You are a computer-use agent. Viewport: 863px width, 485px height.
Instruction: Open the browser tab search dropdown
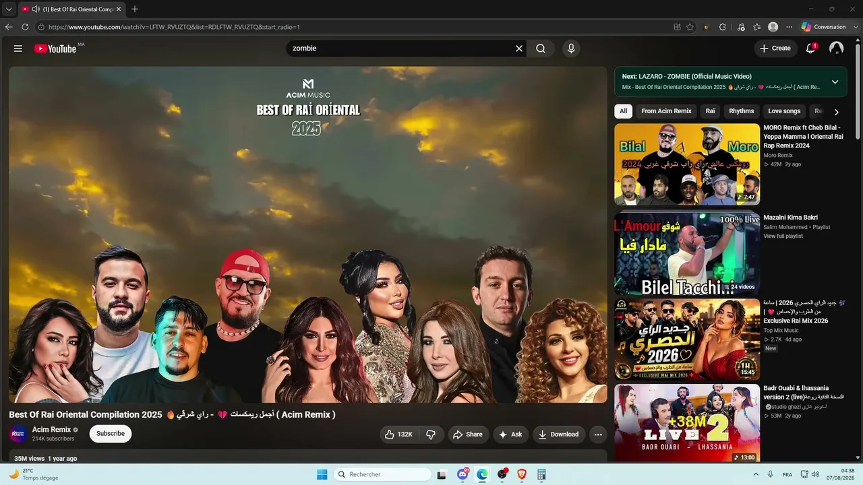coord(9,9)
